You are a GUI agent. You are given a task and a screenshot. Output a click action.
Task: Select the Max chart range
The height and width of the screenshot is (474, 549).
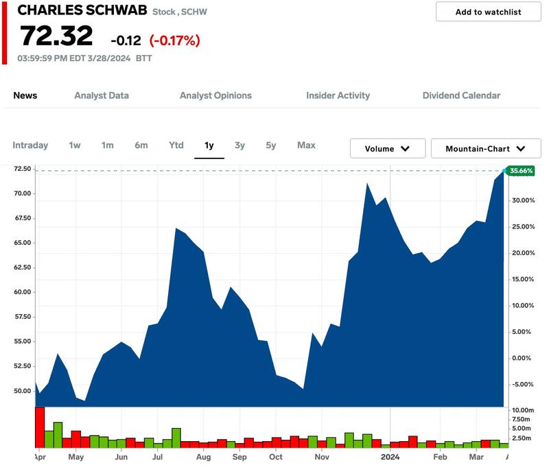306,145
